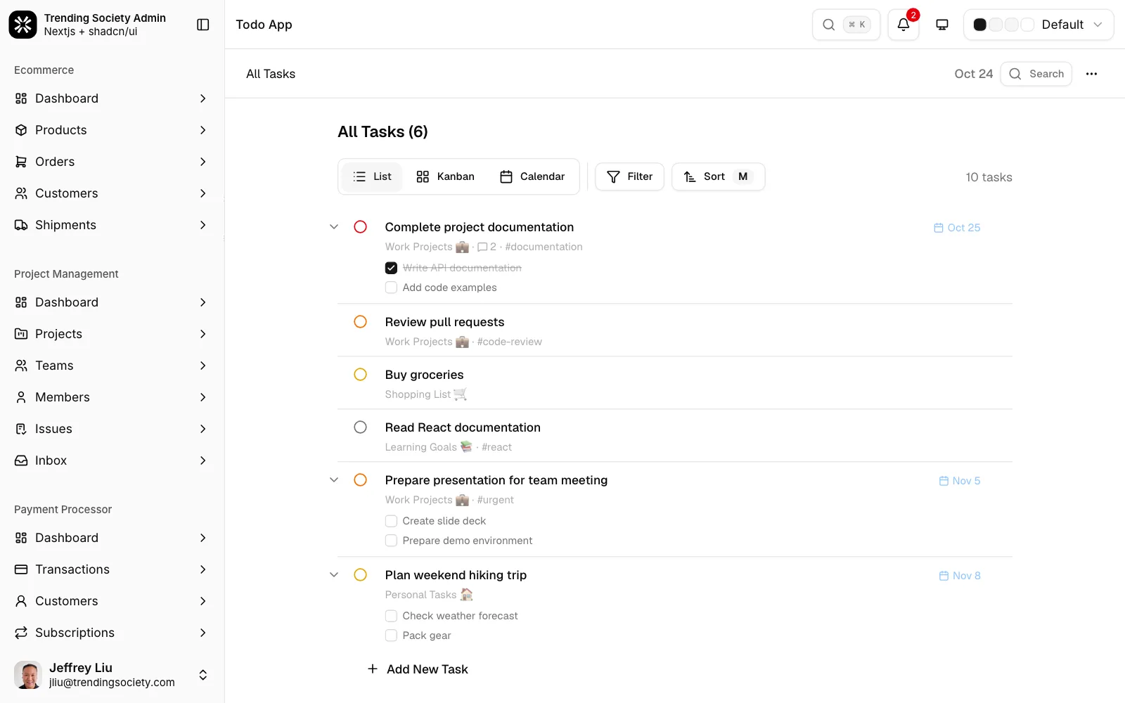Open Projects in the sidebar
Viewport: 1125px width, 703px height.
(x=112, y=334)
